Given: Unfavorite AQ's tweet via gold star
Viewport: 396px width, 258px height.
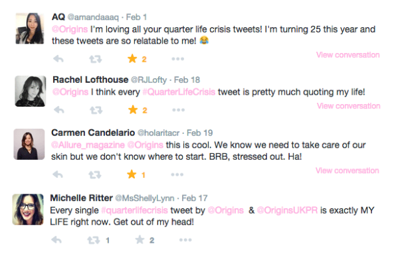Looking at the screenshot, I should pos(132,59).
